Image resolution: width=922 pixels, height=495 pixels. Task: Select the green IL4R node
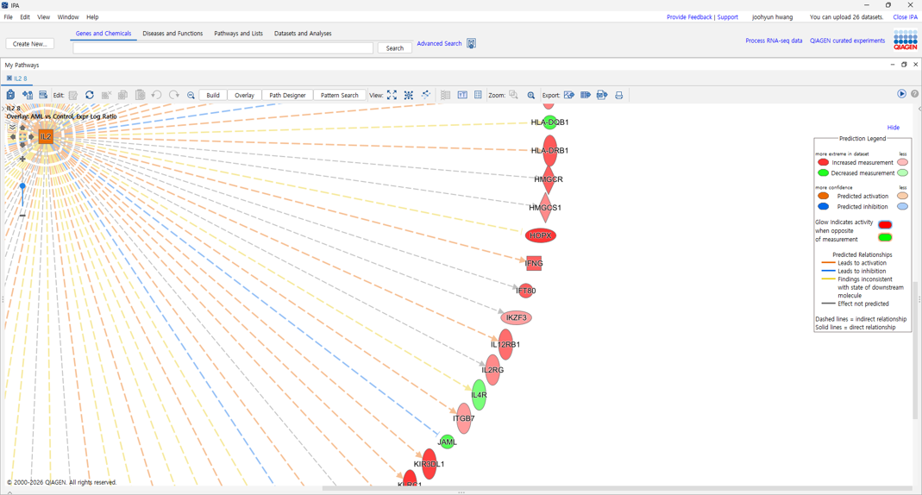tap(480, 395)
